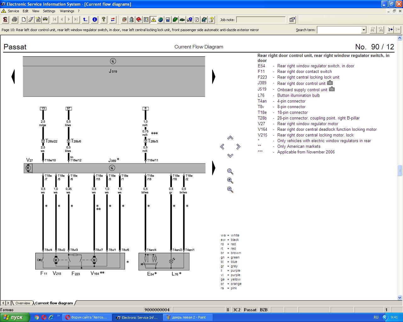The width and height of the screenshot is (403, 322).
Task: Switch to Paint window in taskbar
Action: coord(188,317)
